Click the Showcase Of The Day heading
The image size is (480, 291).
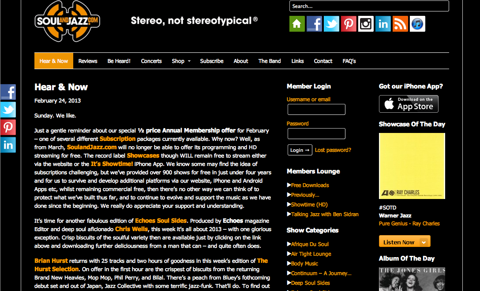point(412,124)
